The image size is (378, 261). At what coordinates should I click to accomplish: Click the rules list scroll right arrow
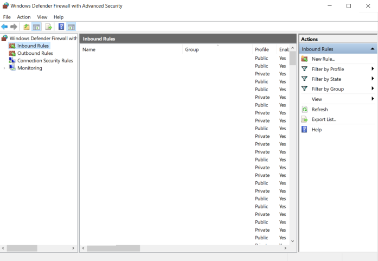[285, 248]
